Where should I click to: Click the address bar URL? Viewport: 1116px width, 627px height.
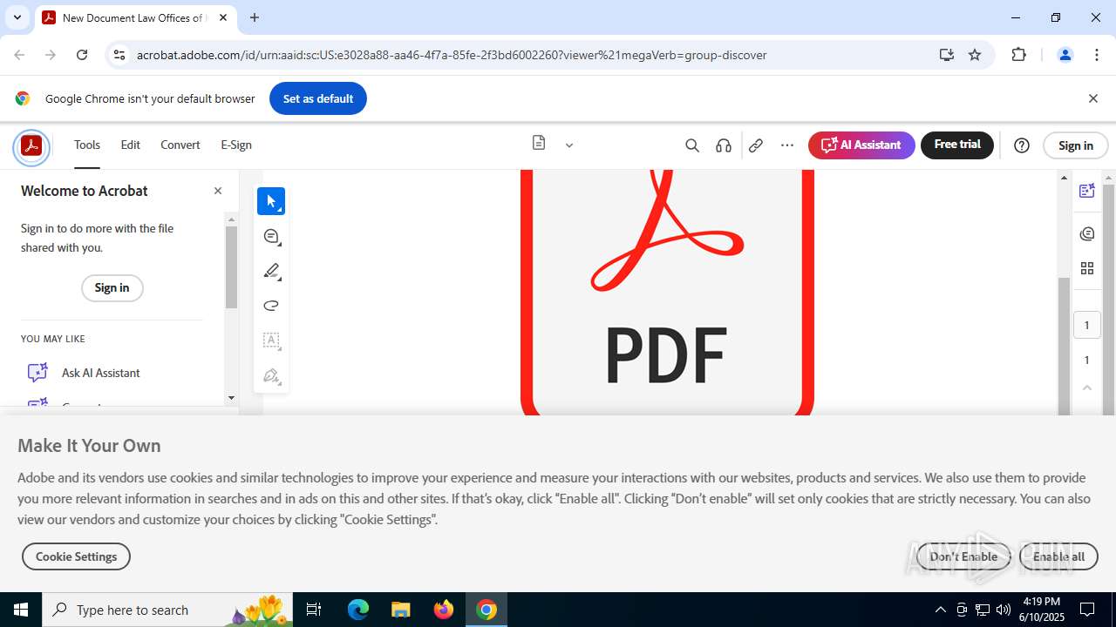[452, 55]
